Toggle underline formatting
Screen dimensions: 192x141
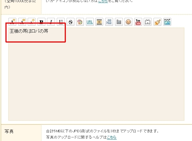coord(61,22)
